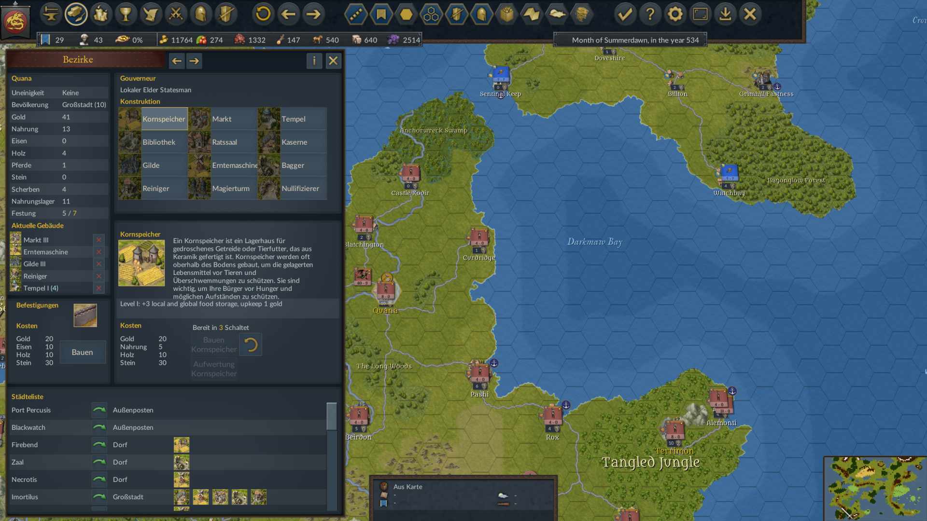Select the city Quana on the map
This screenshot has height=521, width=927.
(x=386, y=292)
